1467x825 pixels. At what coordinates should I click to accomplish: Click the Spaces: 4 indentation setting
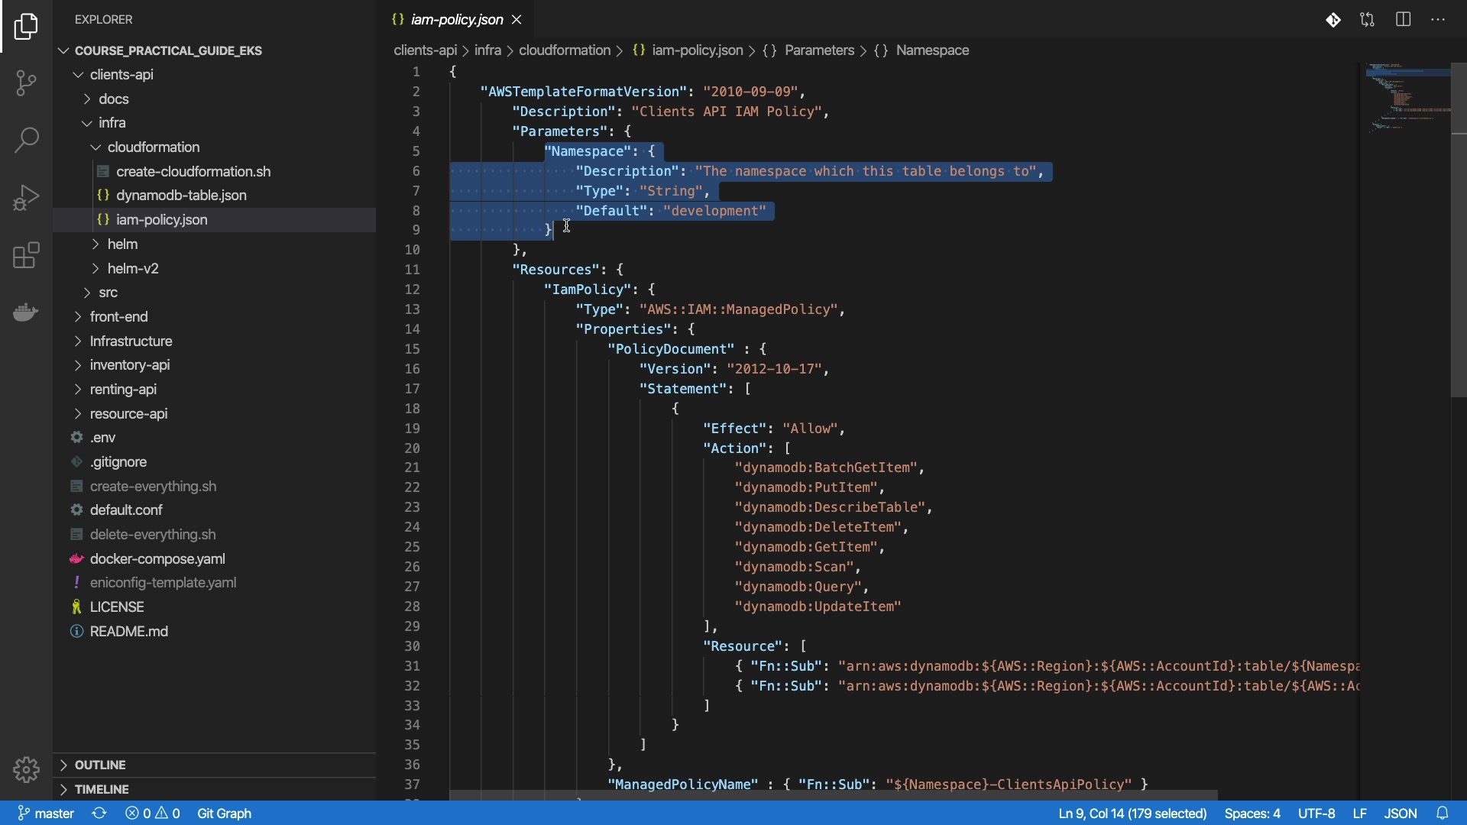[1252, 814]
